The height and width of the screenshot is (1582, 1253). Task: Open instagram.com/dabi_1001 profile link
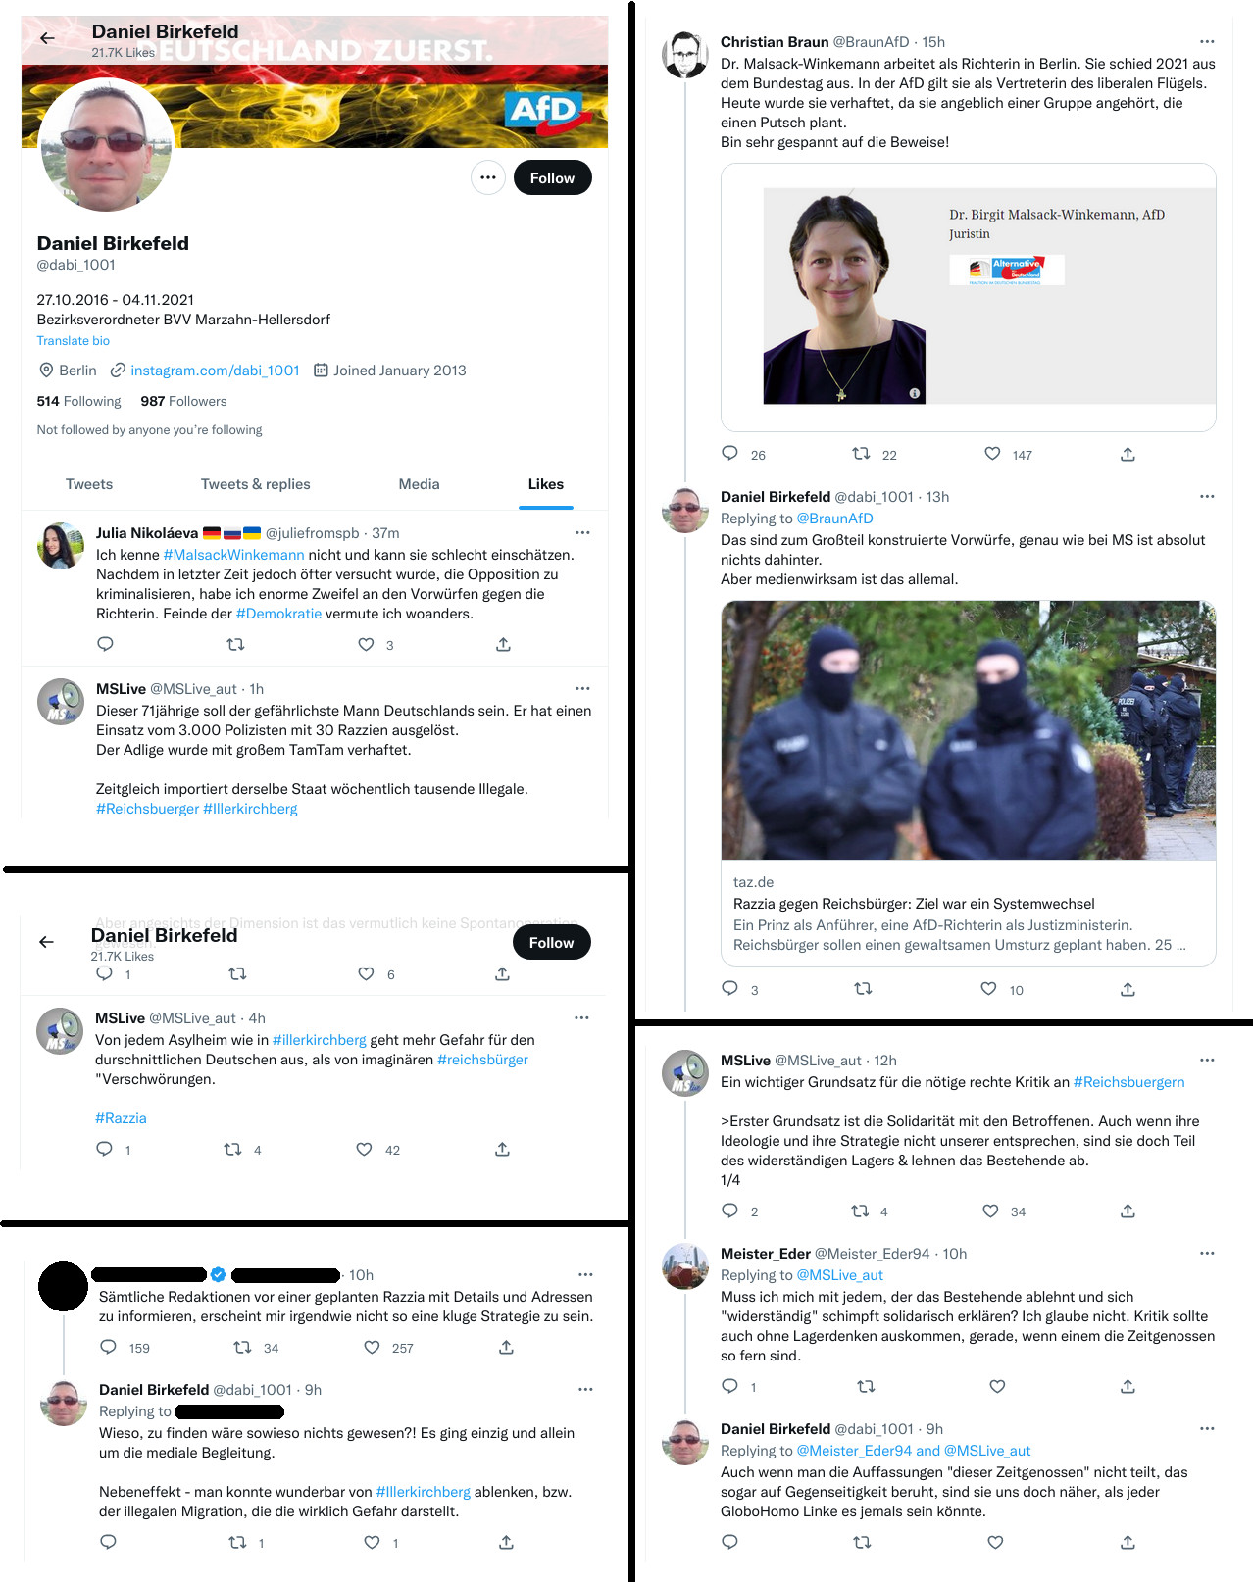tap(215, 370)
